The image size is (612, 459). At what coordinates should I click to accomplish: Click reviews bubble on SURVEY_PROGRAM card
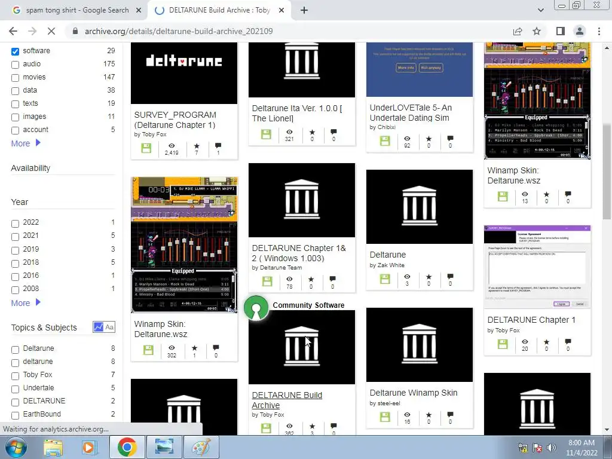point(218,146)
